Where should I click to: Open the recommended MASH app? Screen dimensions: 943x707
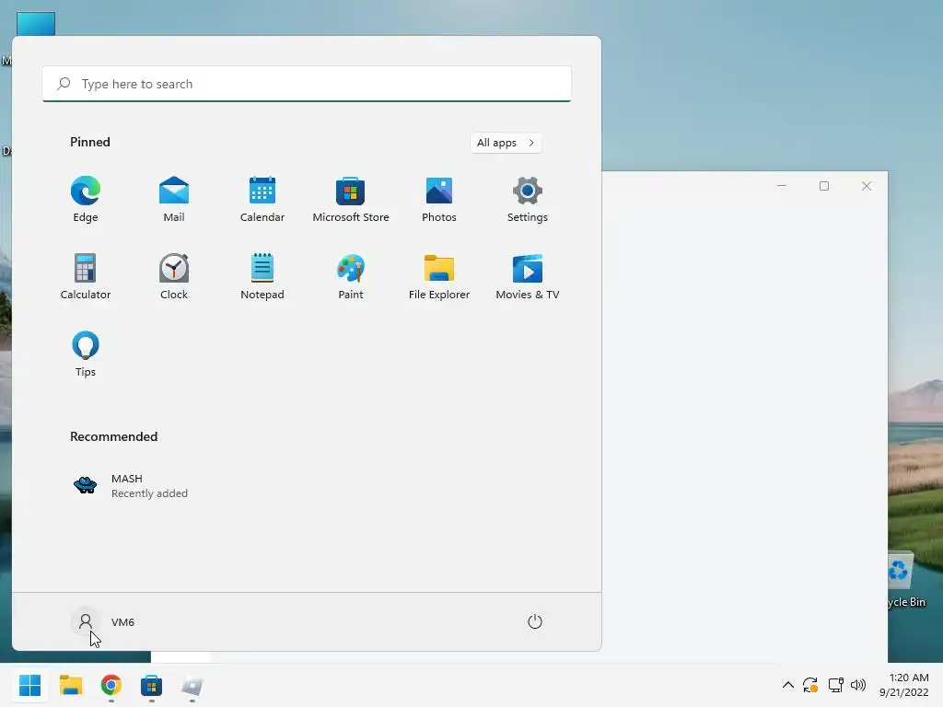click(130, 485)
